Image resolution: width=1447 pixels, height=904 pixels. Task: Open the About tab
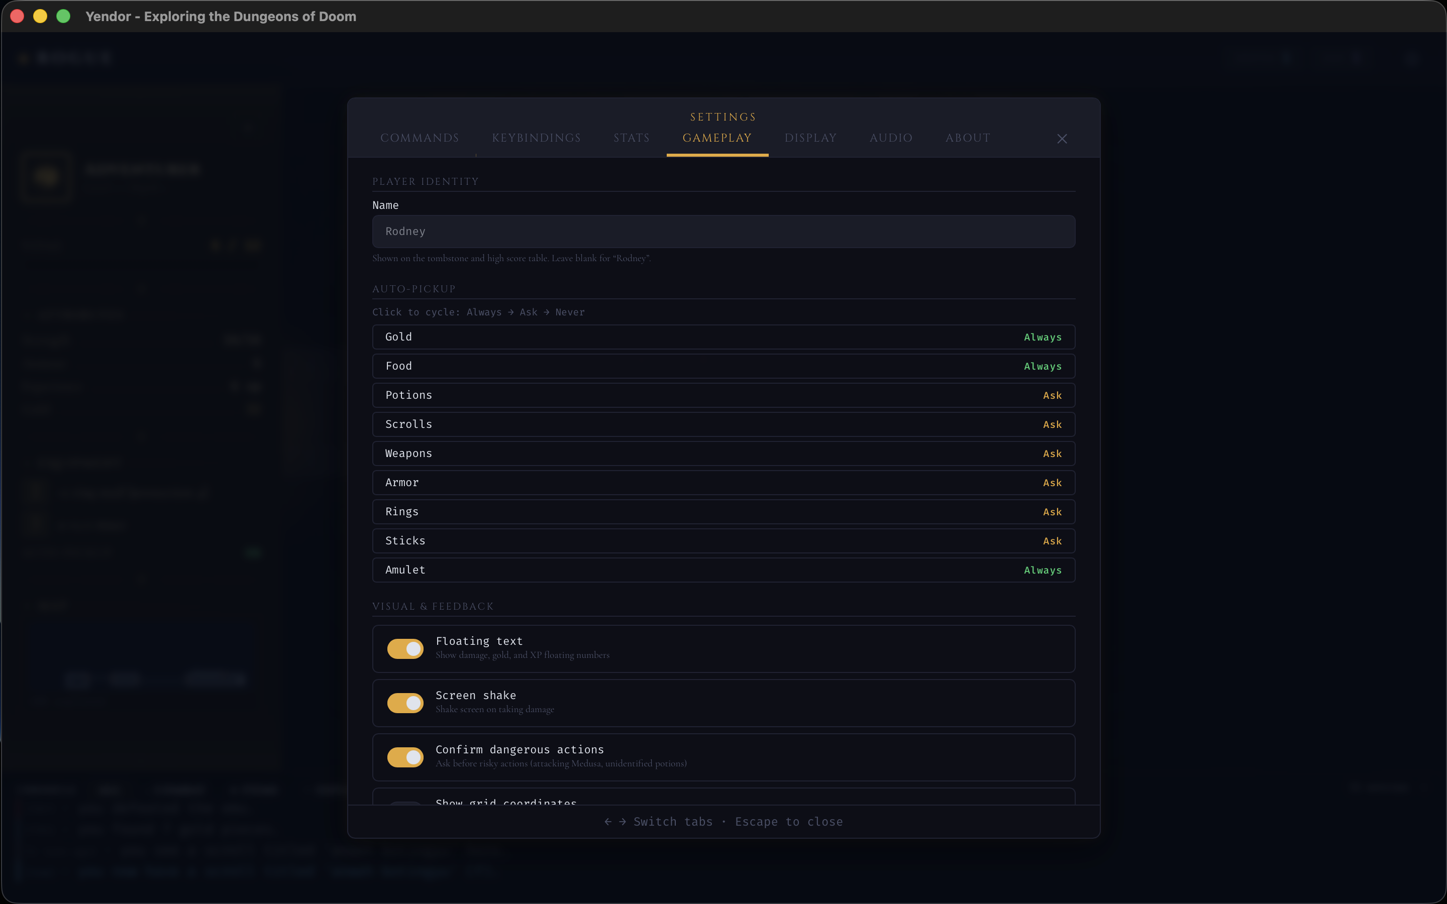(967, 138)
